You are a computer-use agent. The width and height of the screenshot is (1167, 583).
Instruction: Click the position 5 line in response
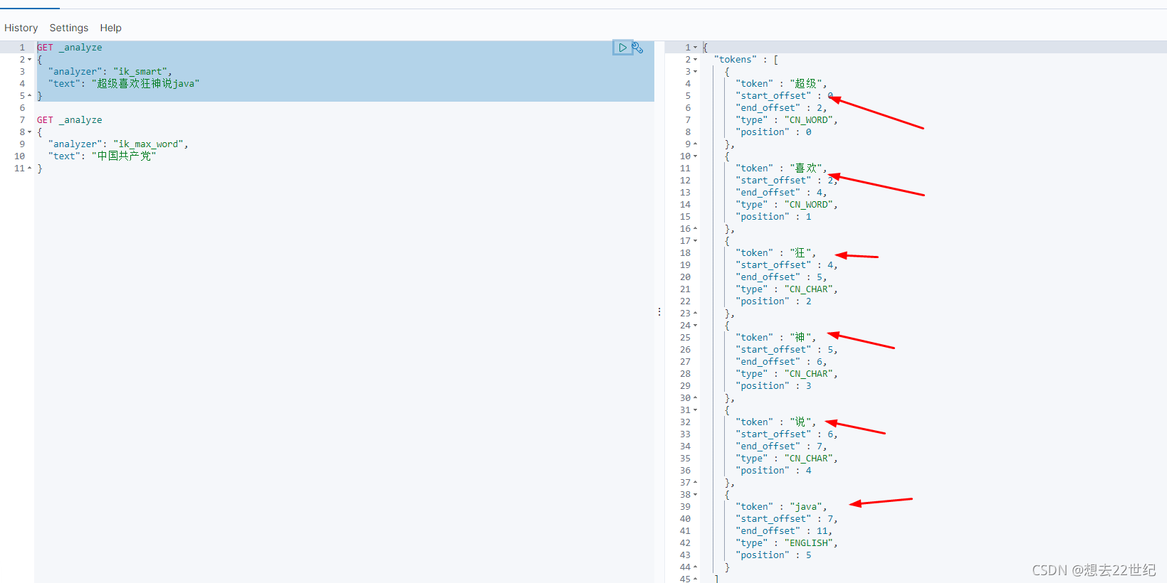coord(773,555)
